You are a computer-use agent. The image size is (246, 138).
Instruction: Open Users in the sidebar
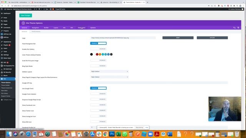(5, 48)
